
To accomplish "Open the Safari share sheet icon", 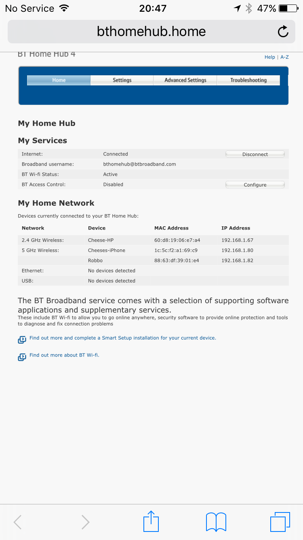I will 151,521.
